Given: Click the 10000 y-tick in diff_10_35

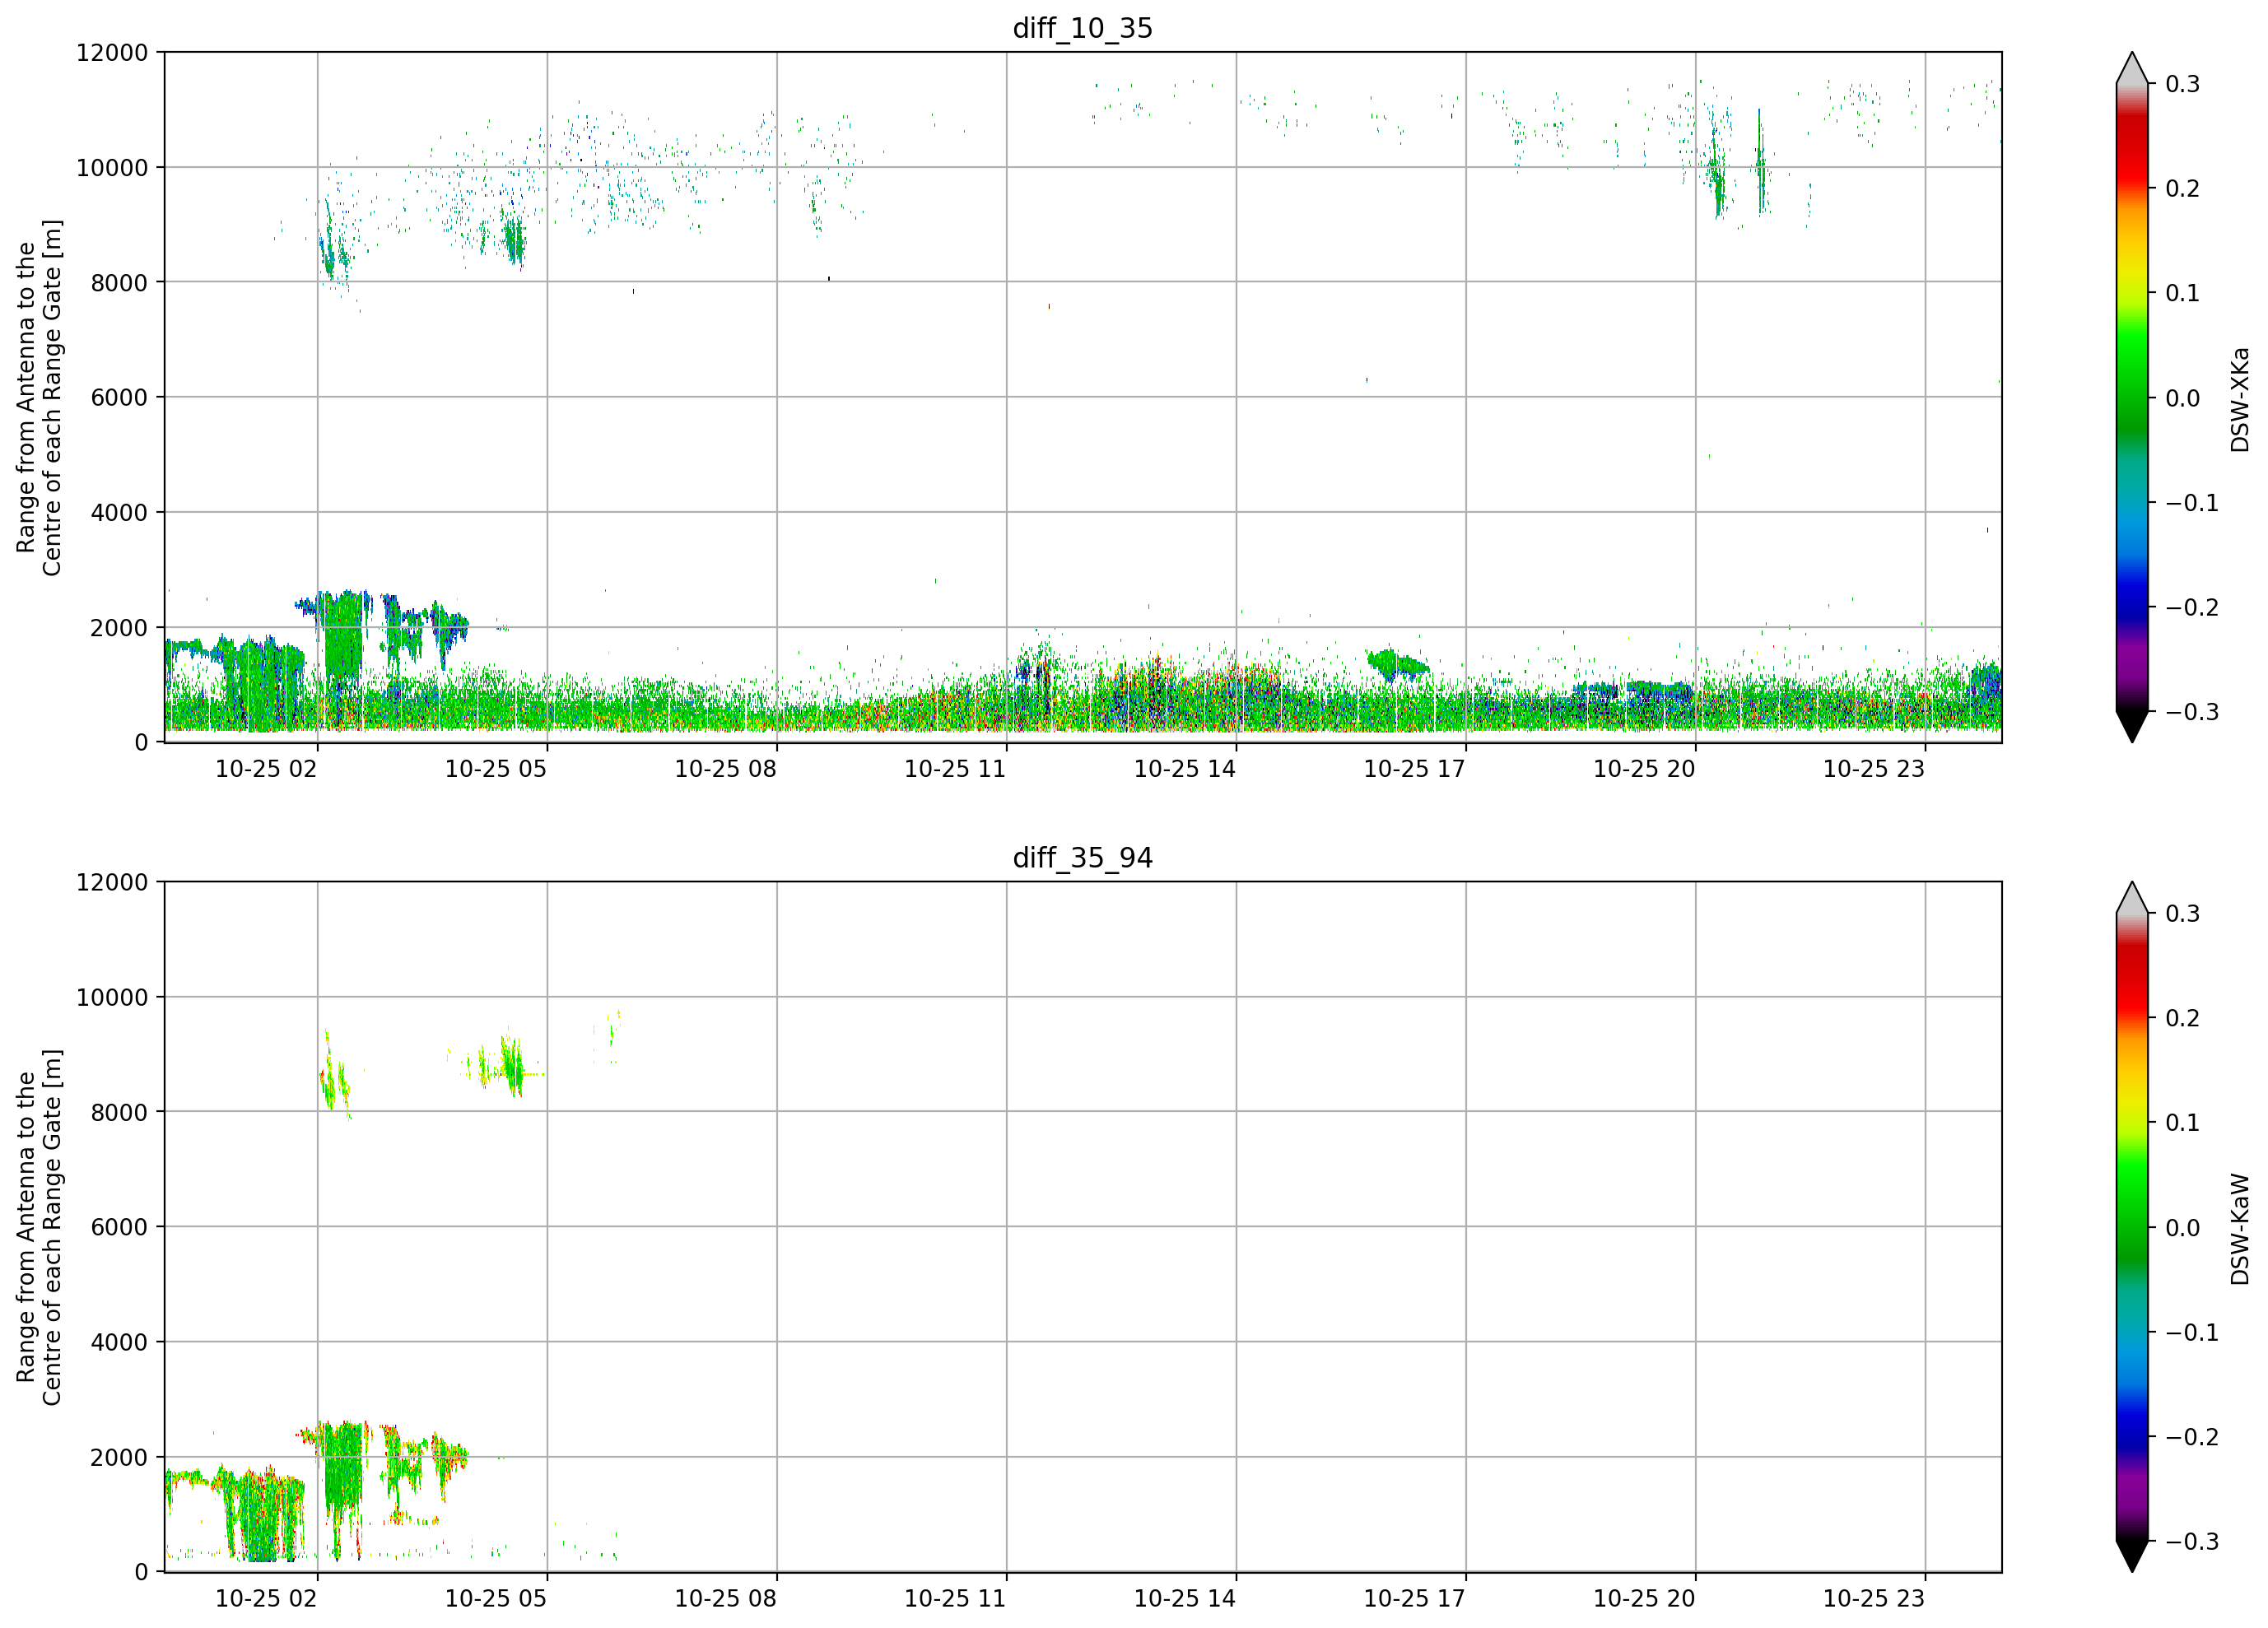Looking at the screenshot, I should 112,168.
